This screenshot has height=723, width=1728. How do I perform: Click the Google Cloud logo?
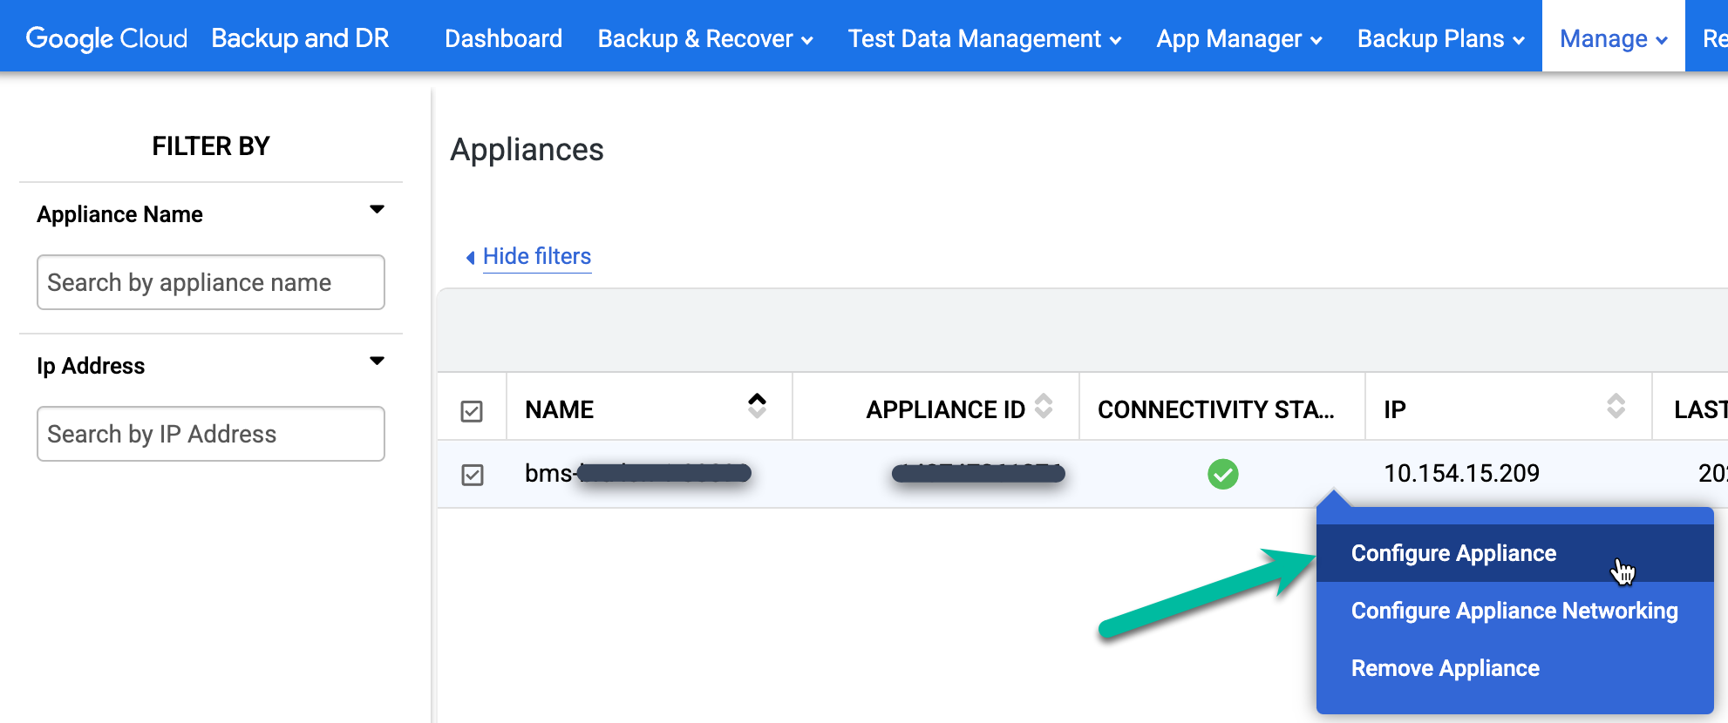[x=106, y=38]
